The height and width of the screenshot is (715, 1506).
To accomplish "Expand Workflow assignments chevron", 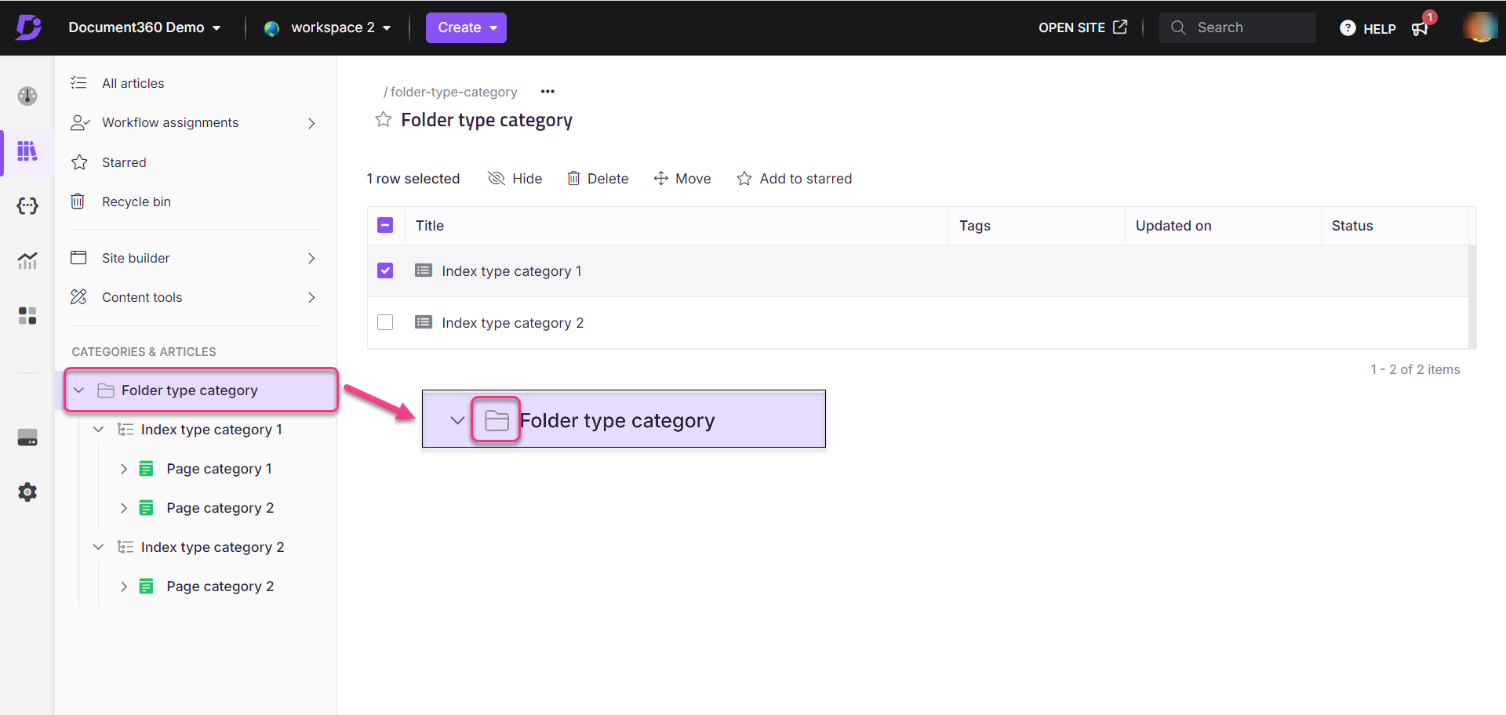I will click(x=311, y=123).
